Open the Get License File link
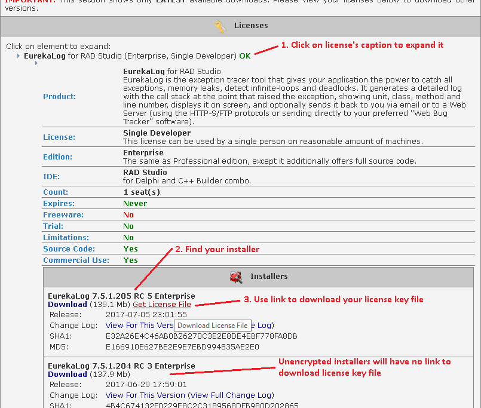The image size is (481, 408). pyautogui.click(x=162, y=304)
